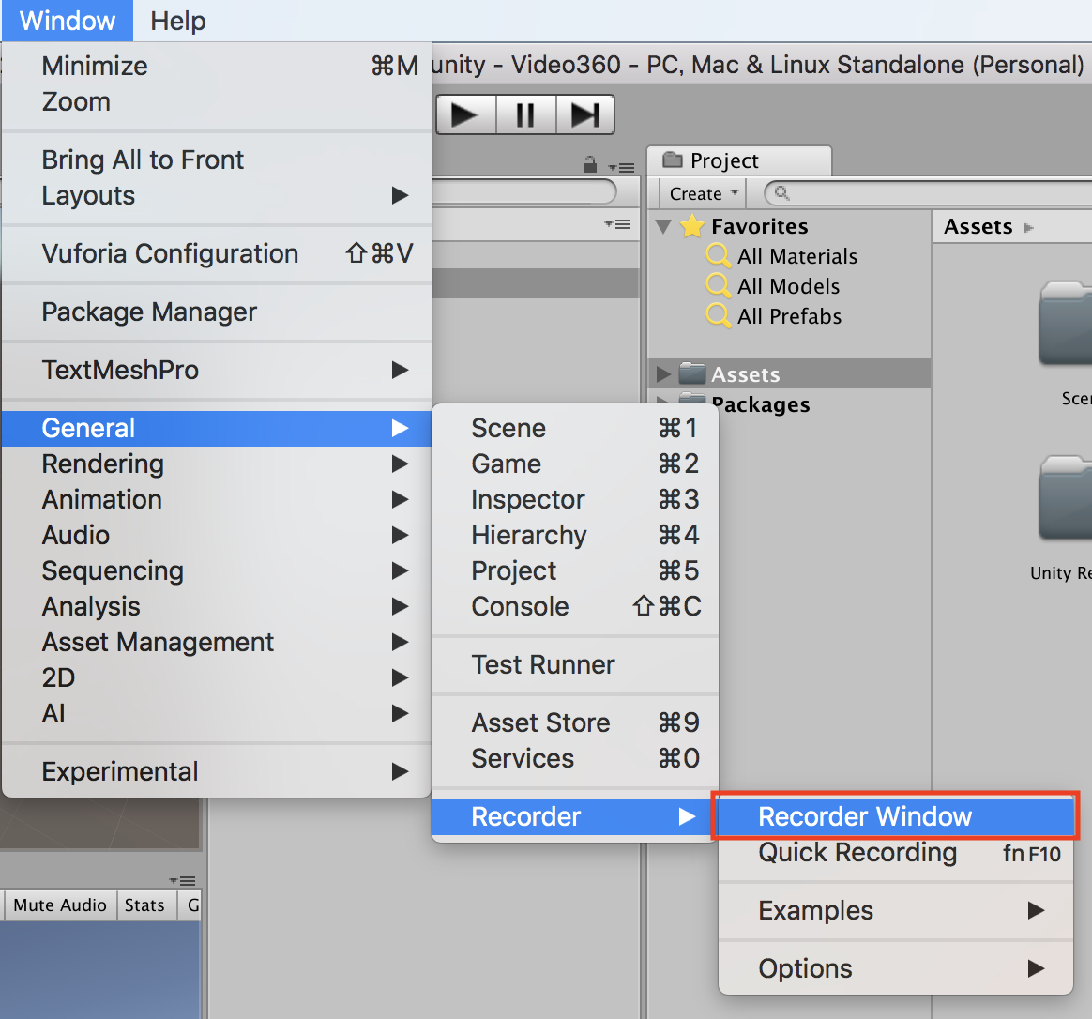Screen dimensions: 1092x1019
Task: Expand the Assets folder tree
Action: coord(664,374)
